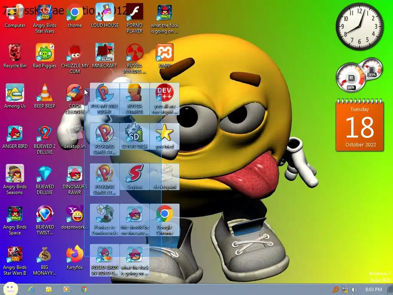Select the SD gear desktop icon
Screen dimensions: 393x295
coord(135,137)
